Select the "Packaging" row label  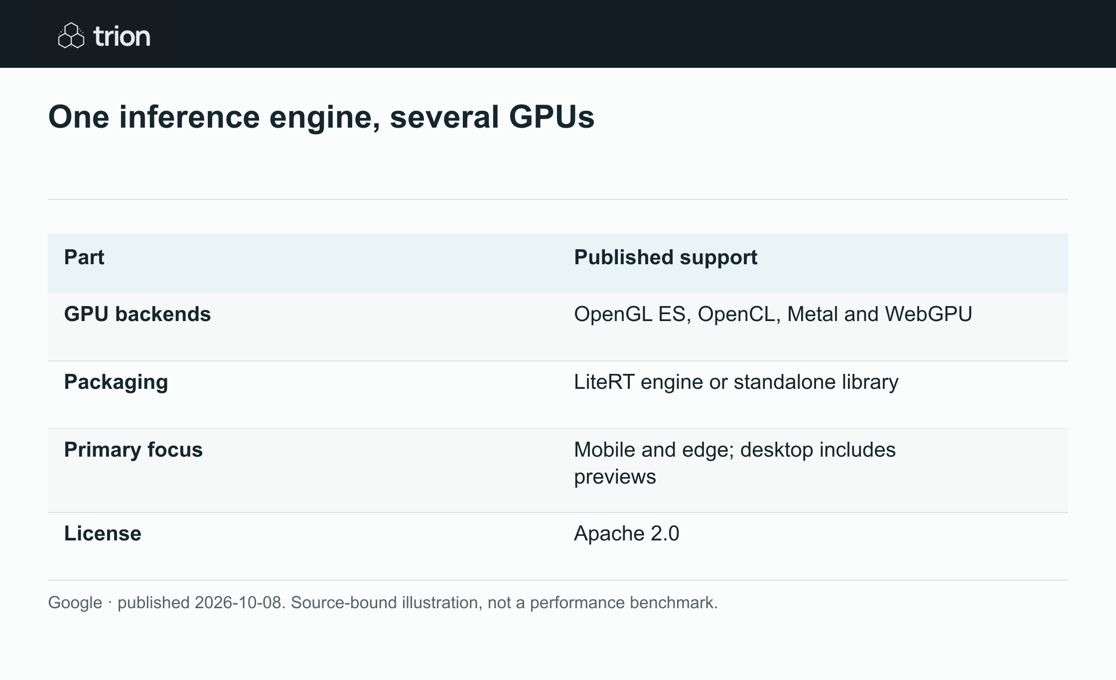[x=116, y=382]
